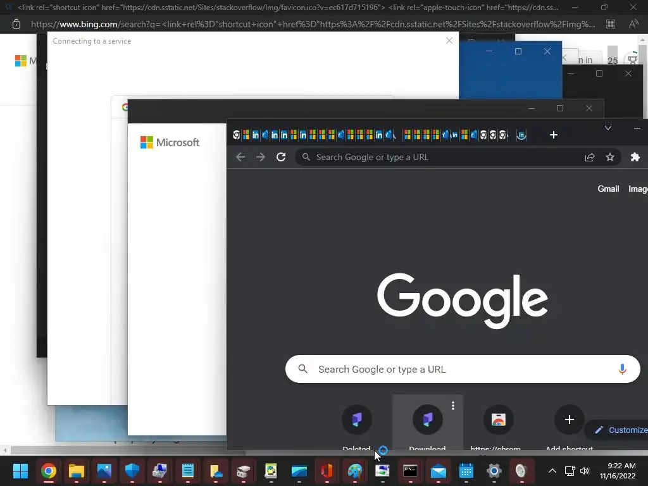Image resolution: width=648 pixels, height=486 pixels.
Task: Switch to first Chrome tab with Chrome icon
Action: 237,135
